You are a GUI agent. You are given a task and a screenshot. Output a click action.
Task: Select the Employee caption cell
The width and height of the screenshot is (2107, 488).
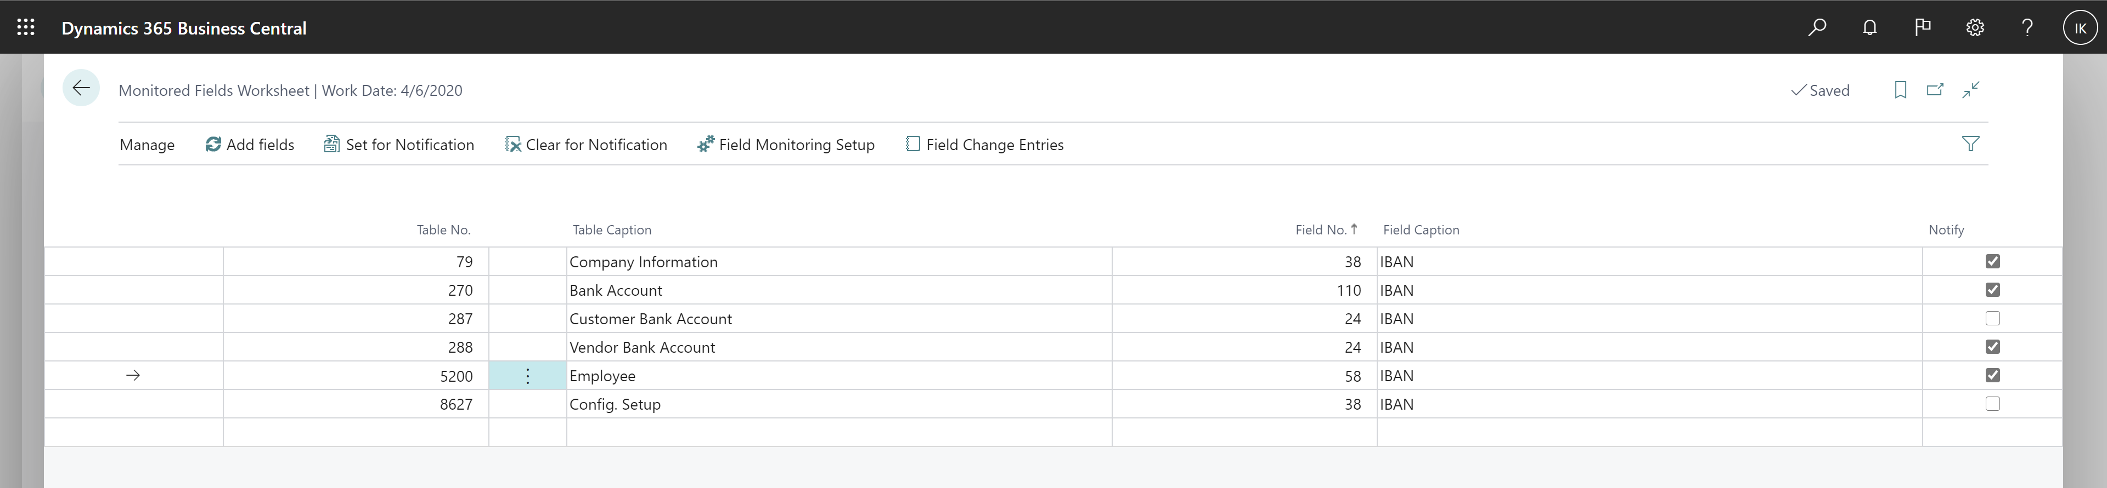(839, 375)
